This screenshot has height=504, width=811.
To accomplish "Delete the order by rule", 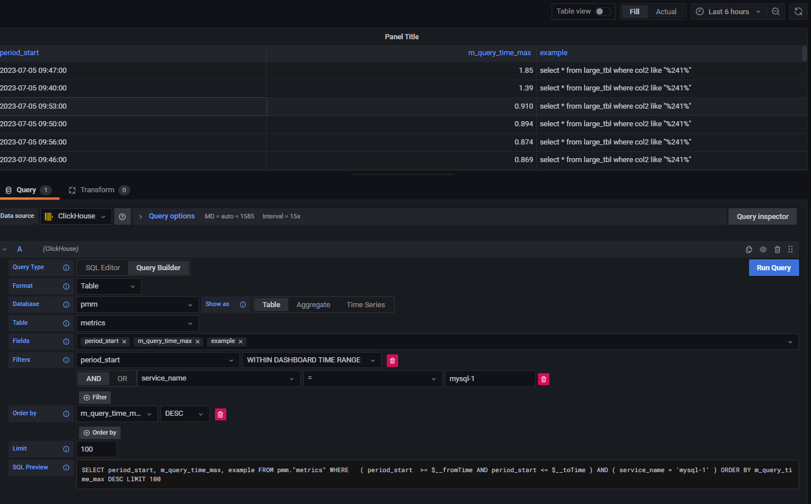I will coord(221,415).
